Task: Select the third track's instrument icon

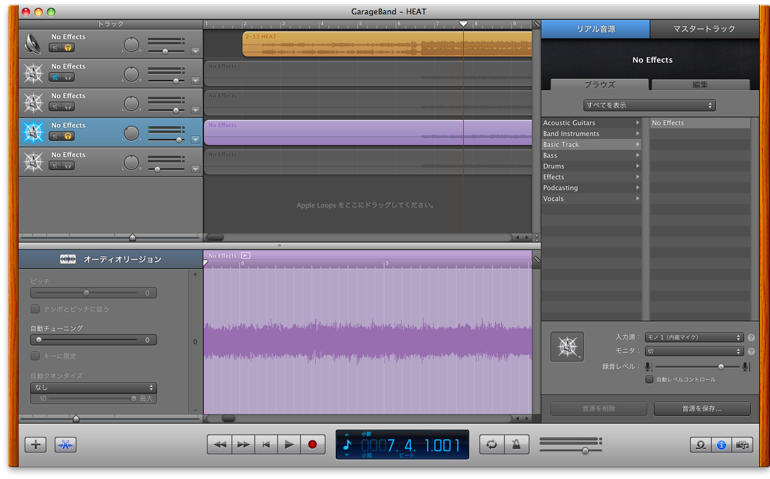Action: click(33, 103)
